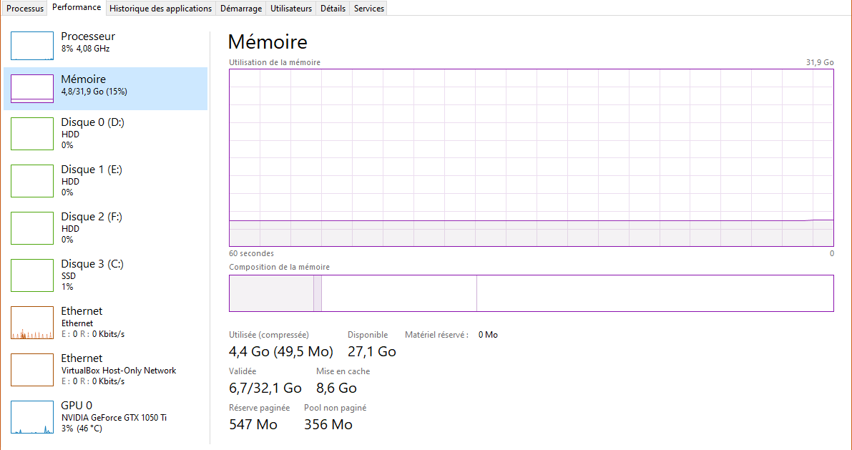Viewport: 852px width, 450px height.
Task: Select NVIDIA GeForce GTX 1050 Ti entry
Action: tap(105, 417)
